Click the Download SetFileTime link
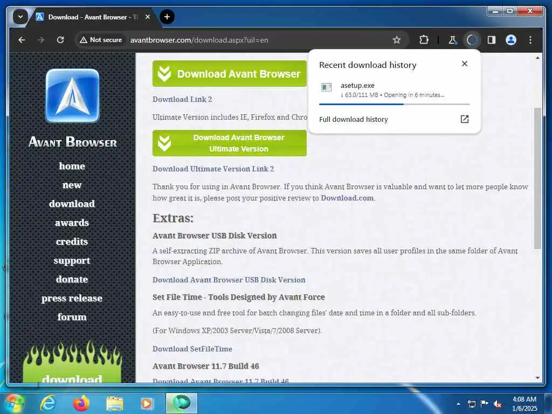This screenshot has width=552, height=414. 192,349
